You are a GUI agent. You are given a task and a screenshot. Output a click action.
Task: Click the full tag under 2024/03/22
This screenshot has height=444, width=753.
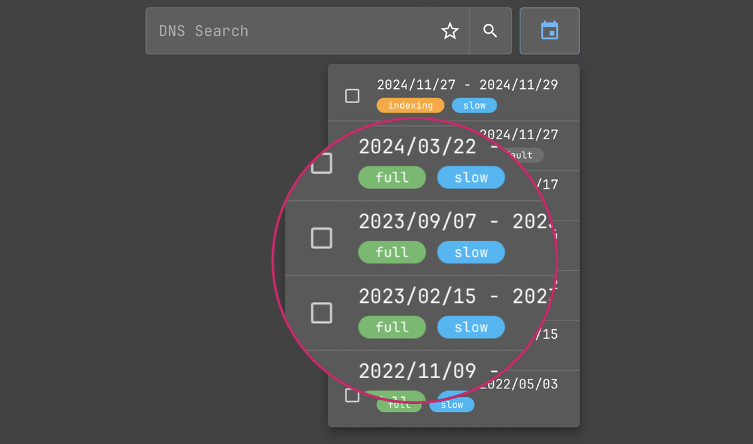point(391,177)
